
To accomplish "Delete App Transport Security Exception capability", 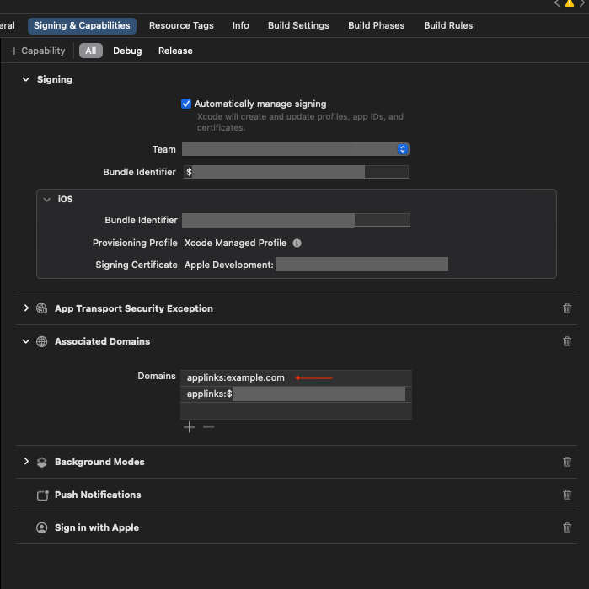I will pos(567,308).
